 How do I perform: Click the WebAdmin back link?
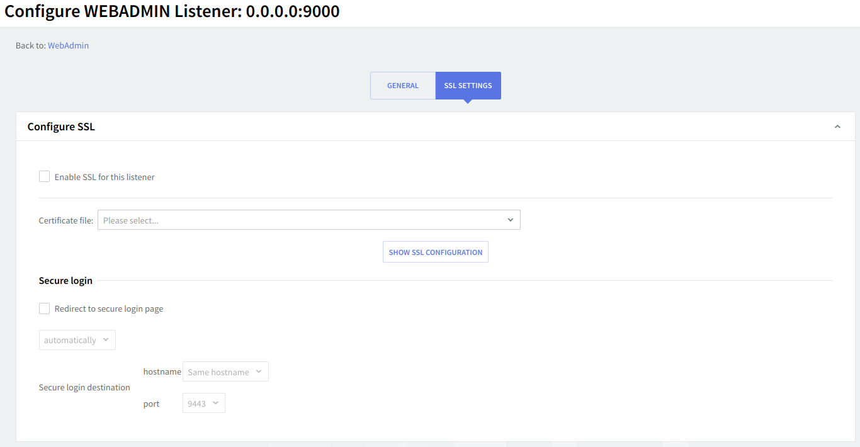click(68, 45)
